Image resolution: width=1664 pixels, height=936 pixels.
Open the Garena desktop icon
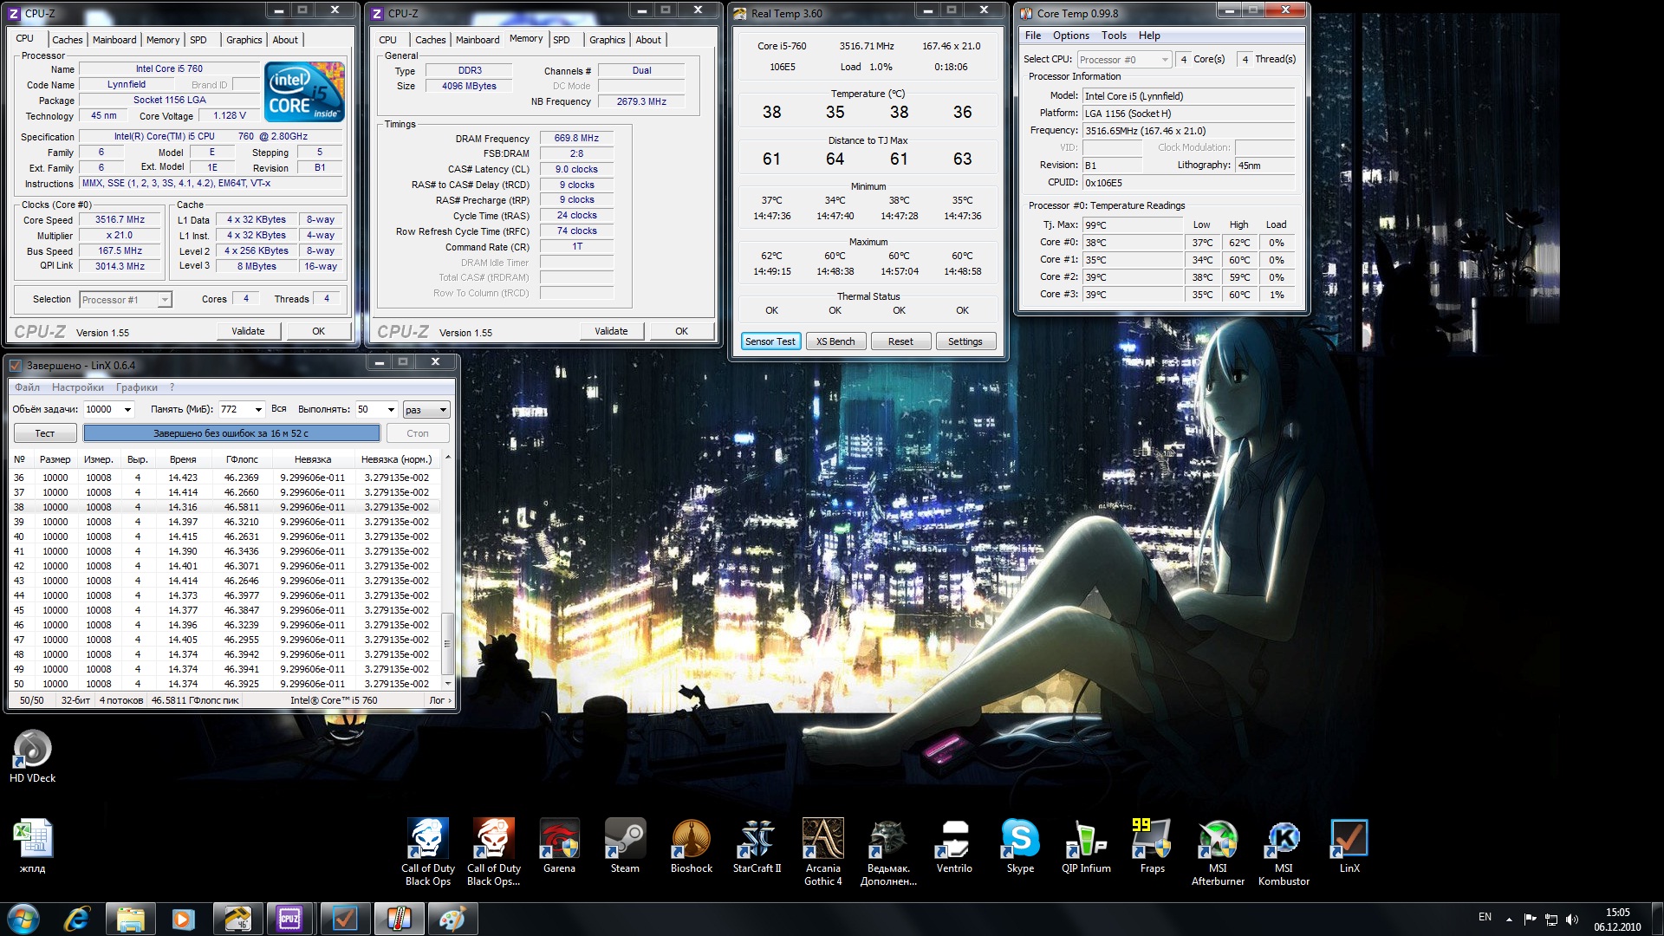pos(559,846)
